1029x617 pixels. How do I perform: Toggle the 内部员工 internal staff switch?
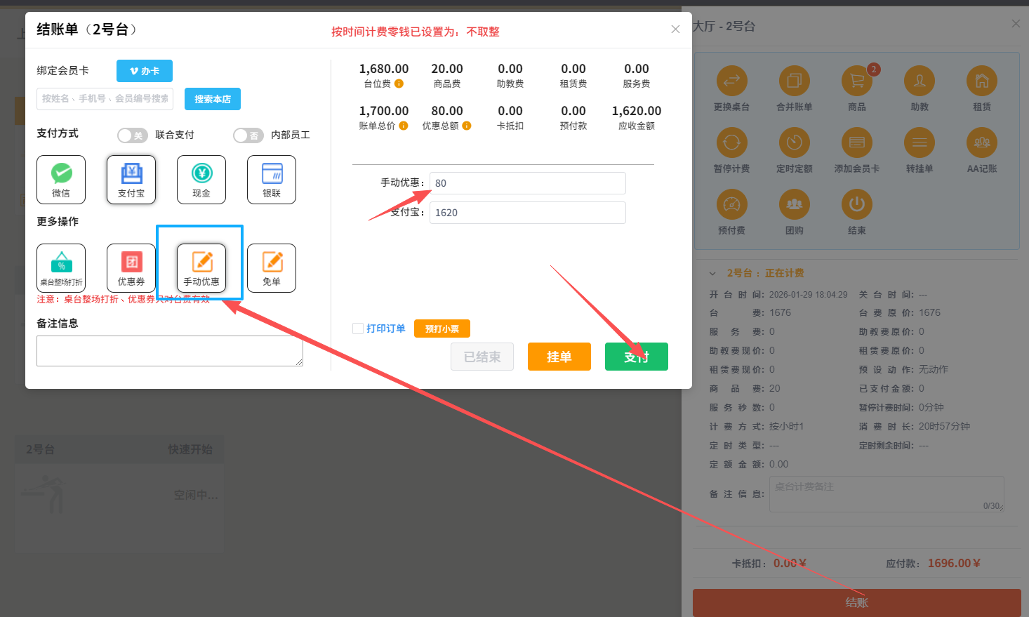click(x=248, y=135)
